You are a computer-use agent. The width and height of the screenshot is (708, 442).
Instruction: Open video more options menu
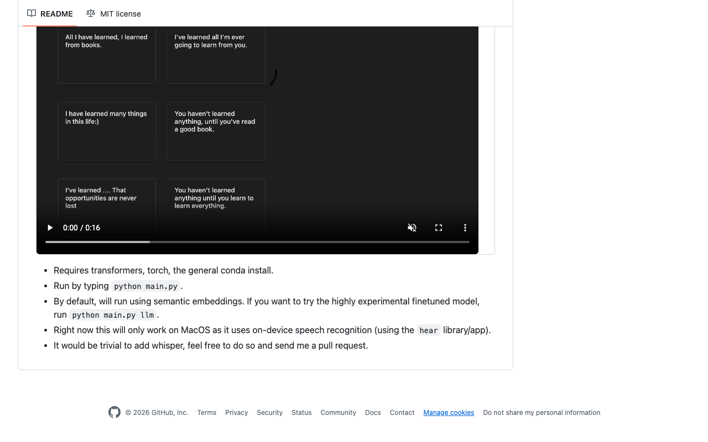465,228
